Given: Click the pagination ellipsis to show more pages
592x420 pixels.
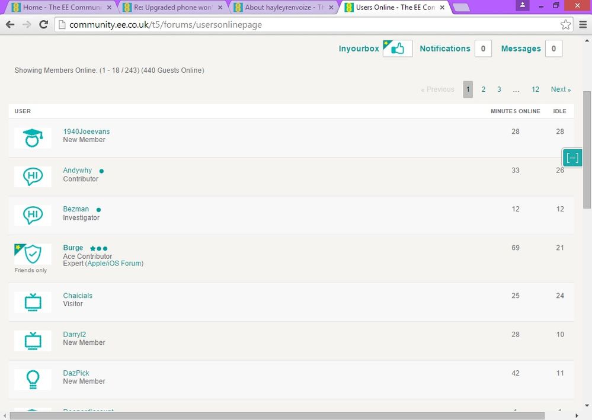Looking at the screenshot, I should [516, 89].
